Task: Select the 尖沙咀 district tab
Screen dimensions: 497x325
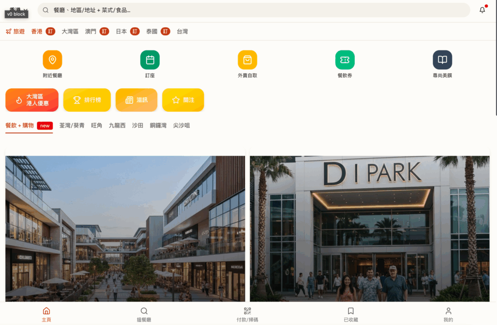Action: (181, 126)
